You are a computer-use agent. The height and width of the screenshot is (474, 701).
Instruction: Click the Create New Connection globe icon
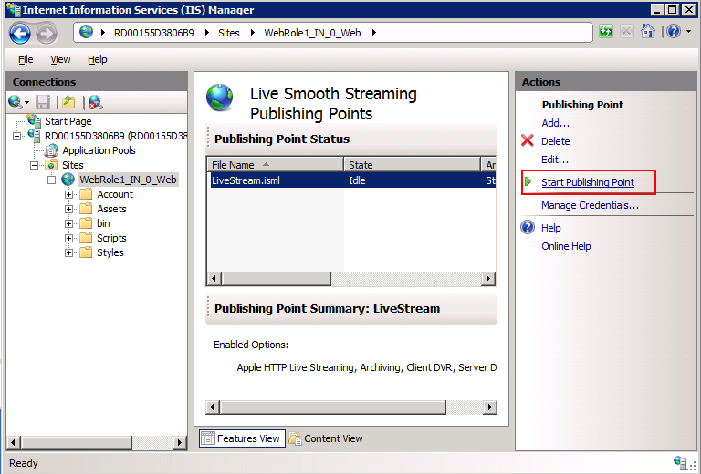tap(16, 102)
